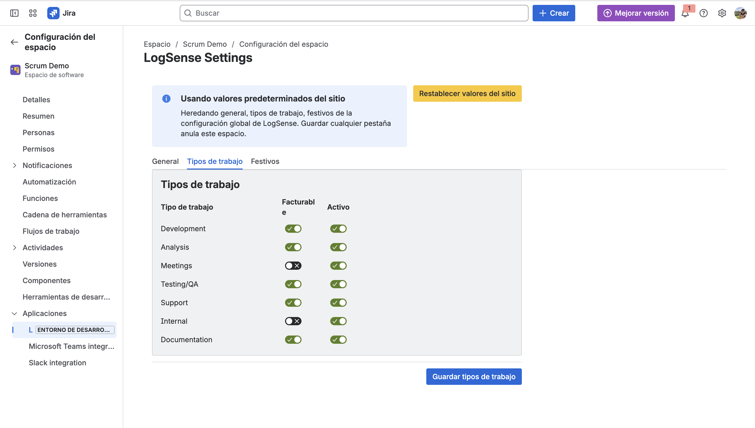Click Restablecer valores del sitio

point(467,94)
